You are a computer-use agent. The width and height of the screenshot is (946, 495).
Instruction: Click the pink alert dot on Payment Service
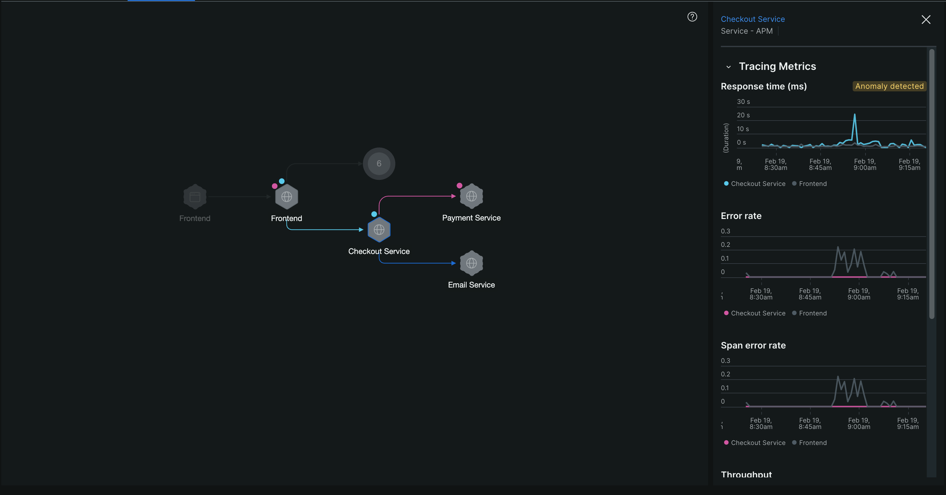(460, 185)
